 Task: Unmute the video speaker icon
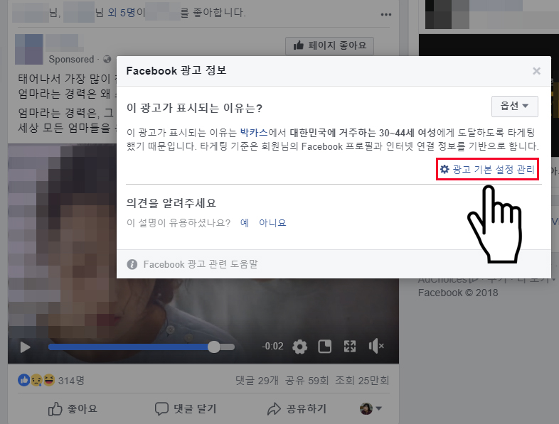[x=376, y=347]
